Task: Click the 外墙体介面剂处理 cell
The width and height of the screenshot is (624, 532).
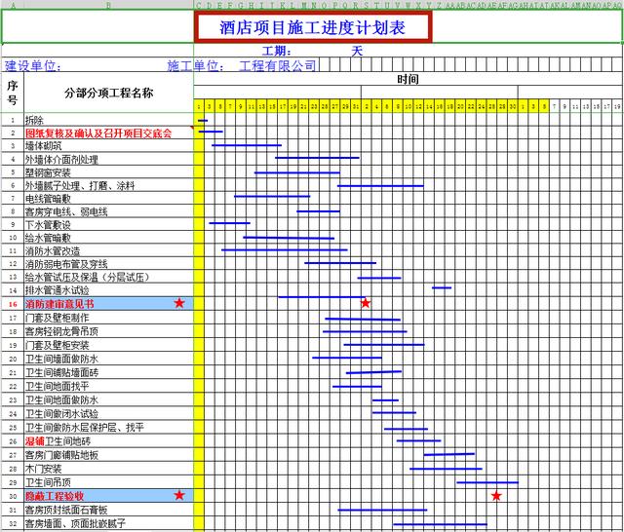Action: (x=108, y=160)
